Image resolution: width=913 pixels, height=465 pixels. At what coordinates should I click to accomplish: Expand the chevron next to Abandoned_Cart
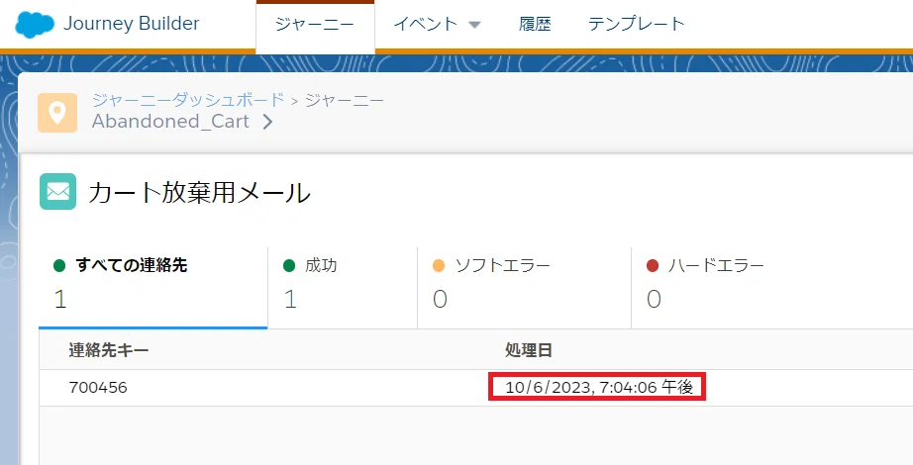coord(267,122)
